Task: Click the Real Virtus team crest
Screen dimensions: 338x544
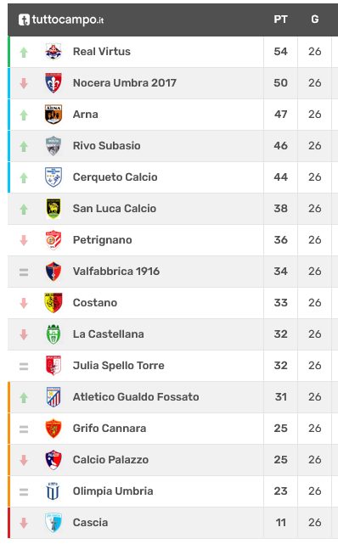Action: pyautogui.click(x=54, y=52)
